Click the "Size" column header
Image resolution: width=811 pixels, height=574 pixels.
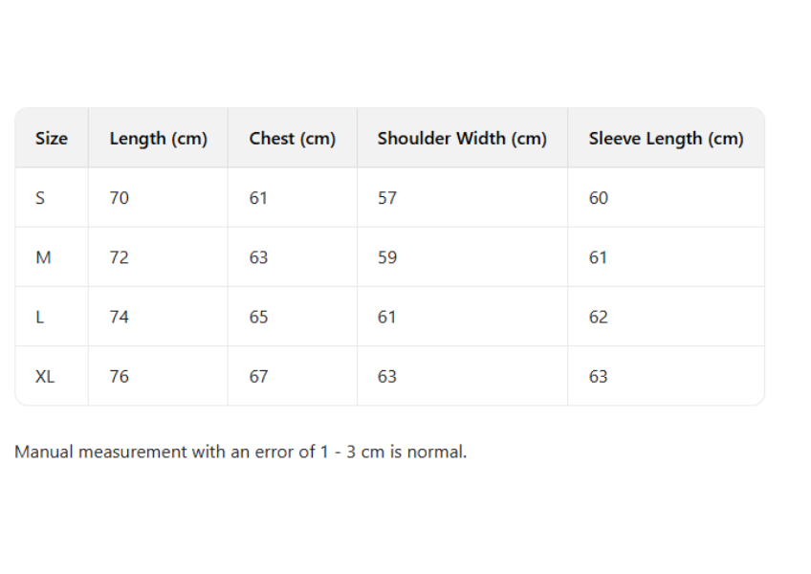tap(52, 139)
